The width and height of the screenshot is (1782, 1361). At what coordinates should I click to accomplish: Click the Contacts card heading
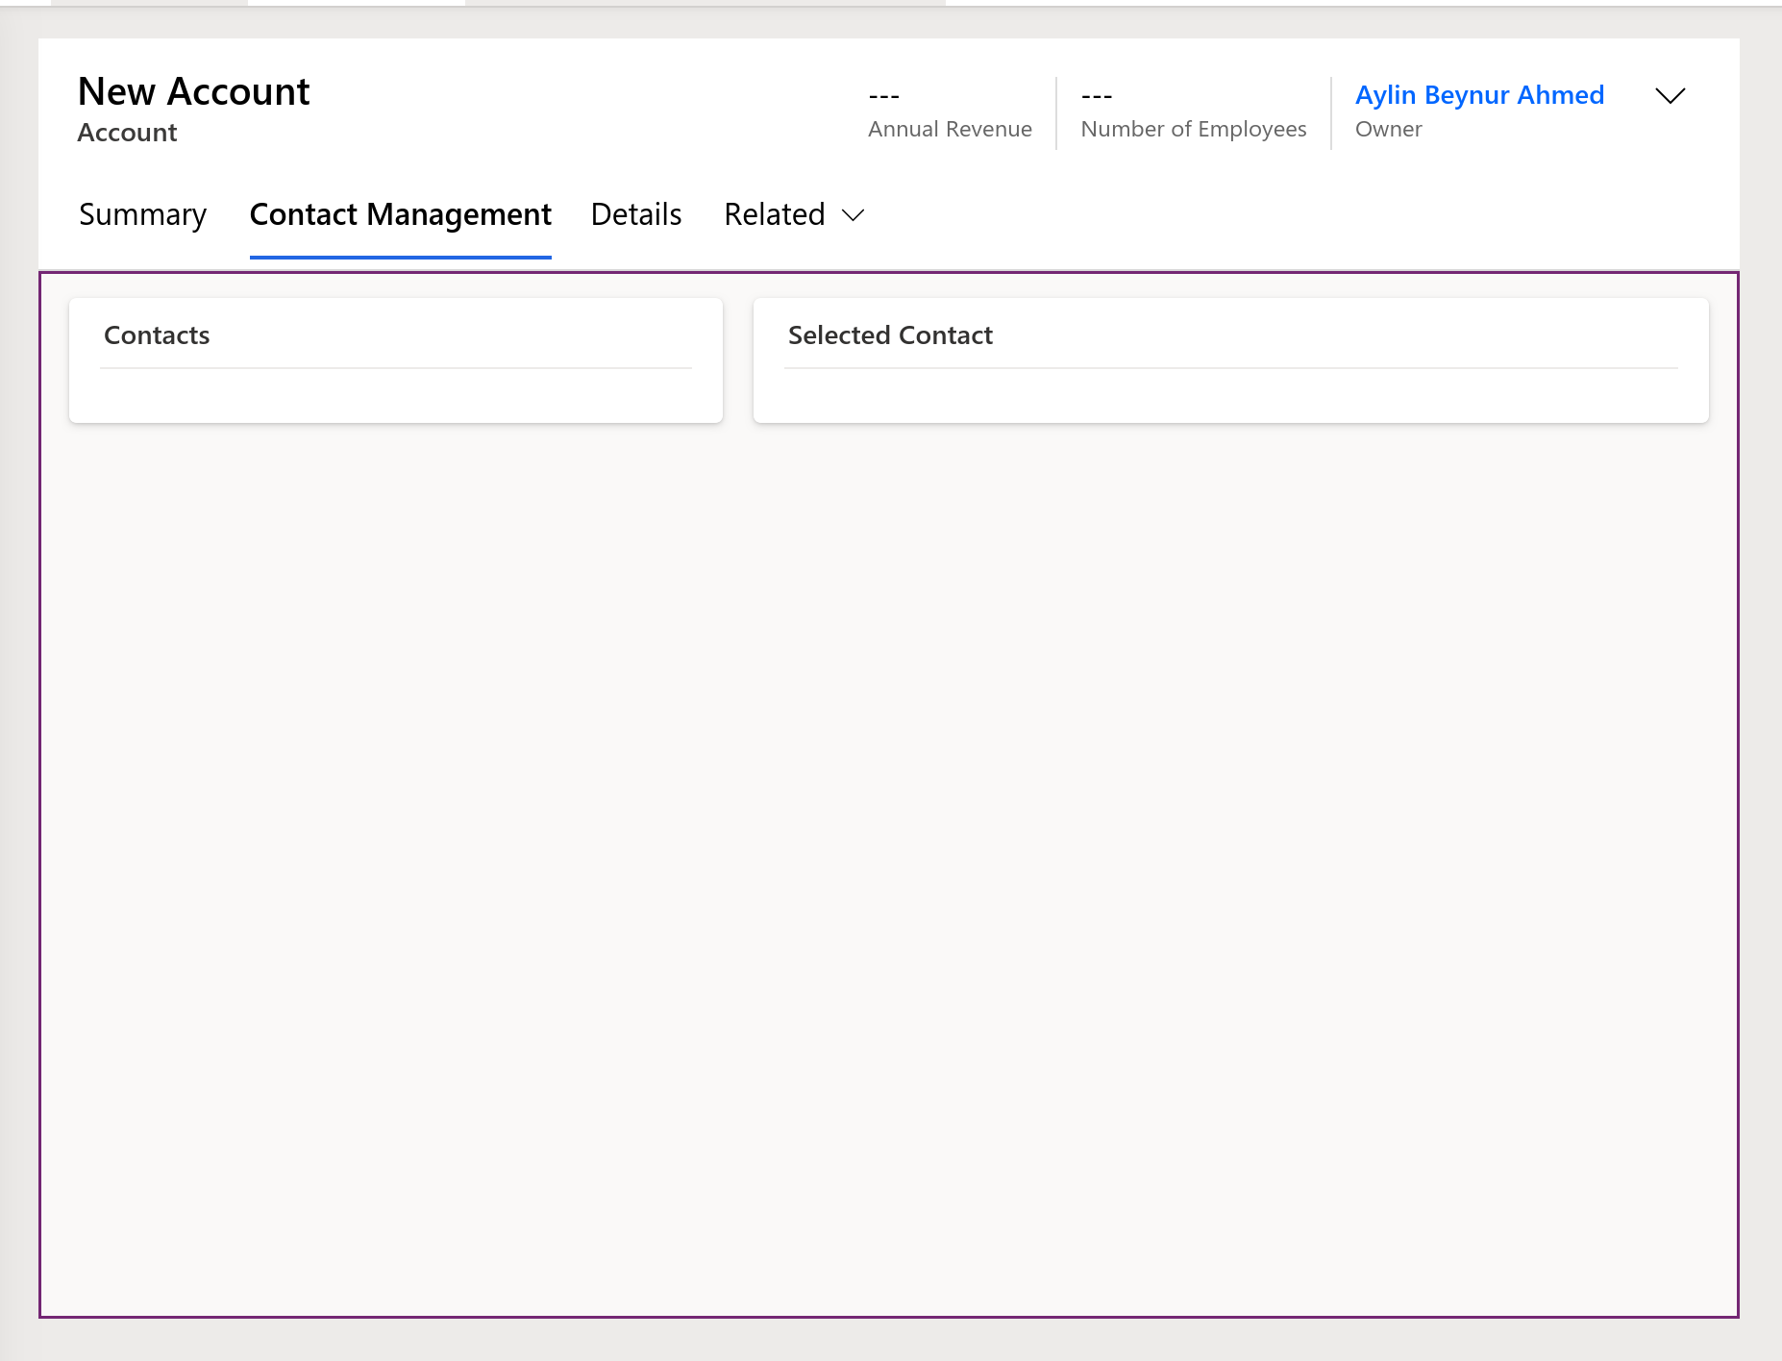pos(157,334)
